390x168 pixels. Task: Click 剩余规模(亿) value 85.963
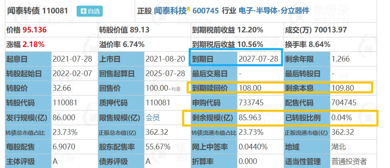pos(250,117)
